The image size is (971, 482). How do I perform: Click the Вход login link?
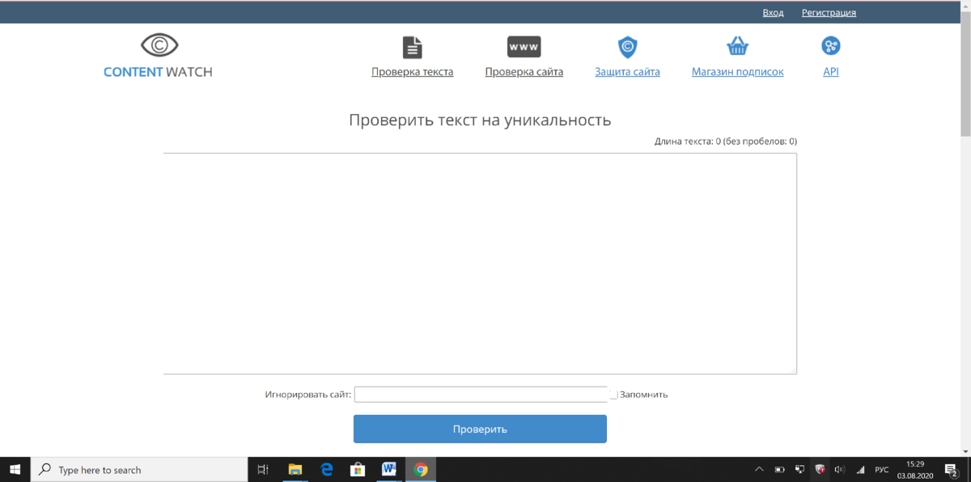coord(773,12)
